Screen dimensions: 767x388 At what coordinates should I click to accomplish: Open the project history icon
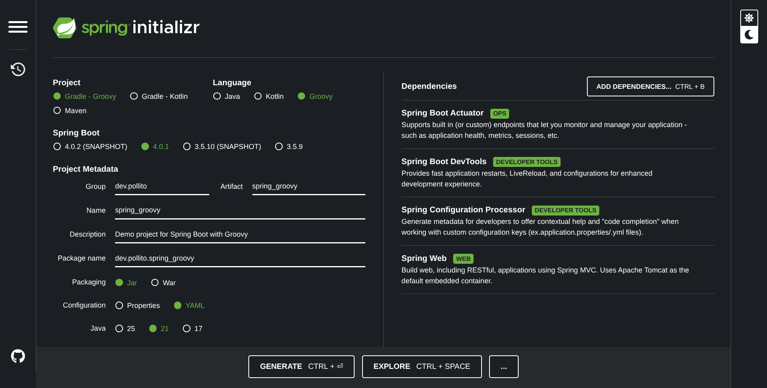tap(18, 69)
